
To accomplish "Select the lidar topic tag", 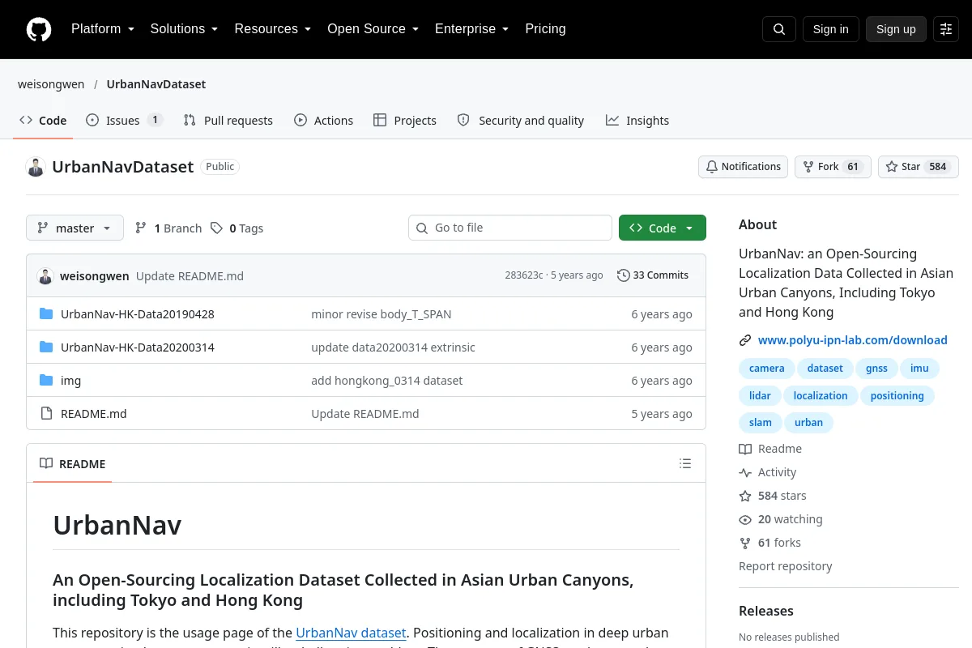I will (x=760, y=396).
